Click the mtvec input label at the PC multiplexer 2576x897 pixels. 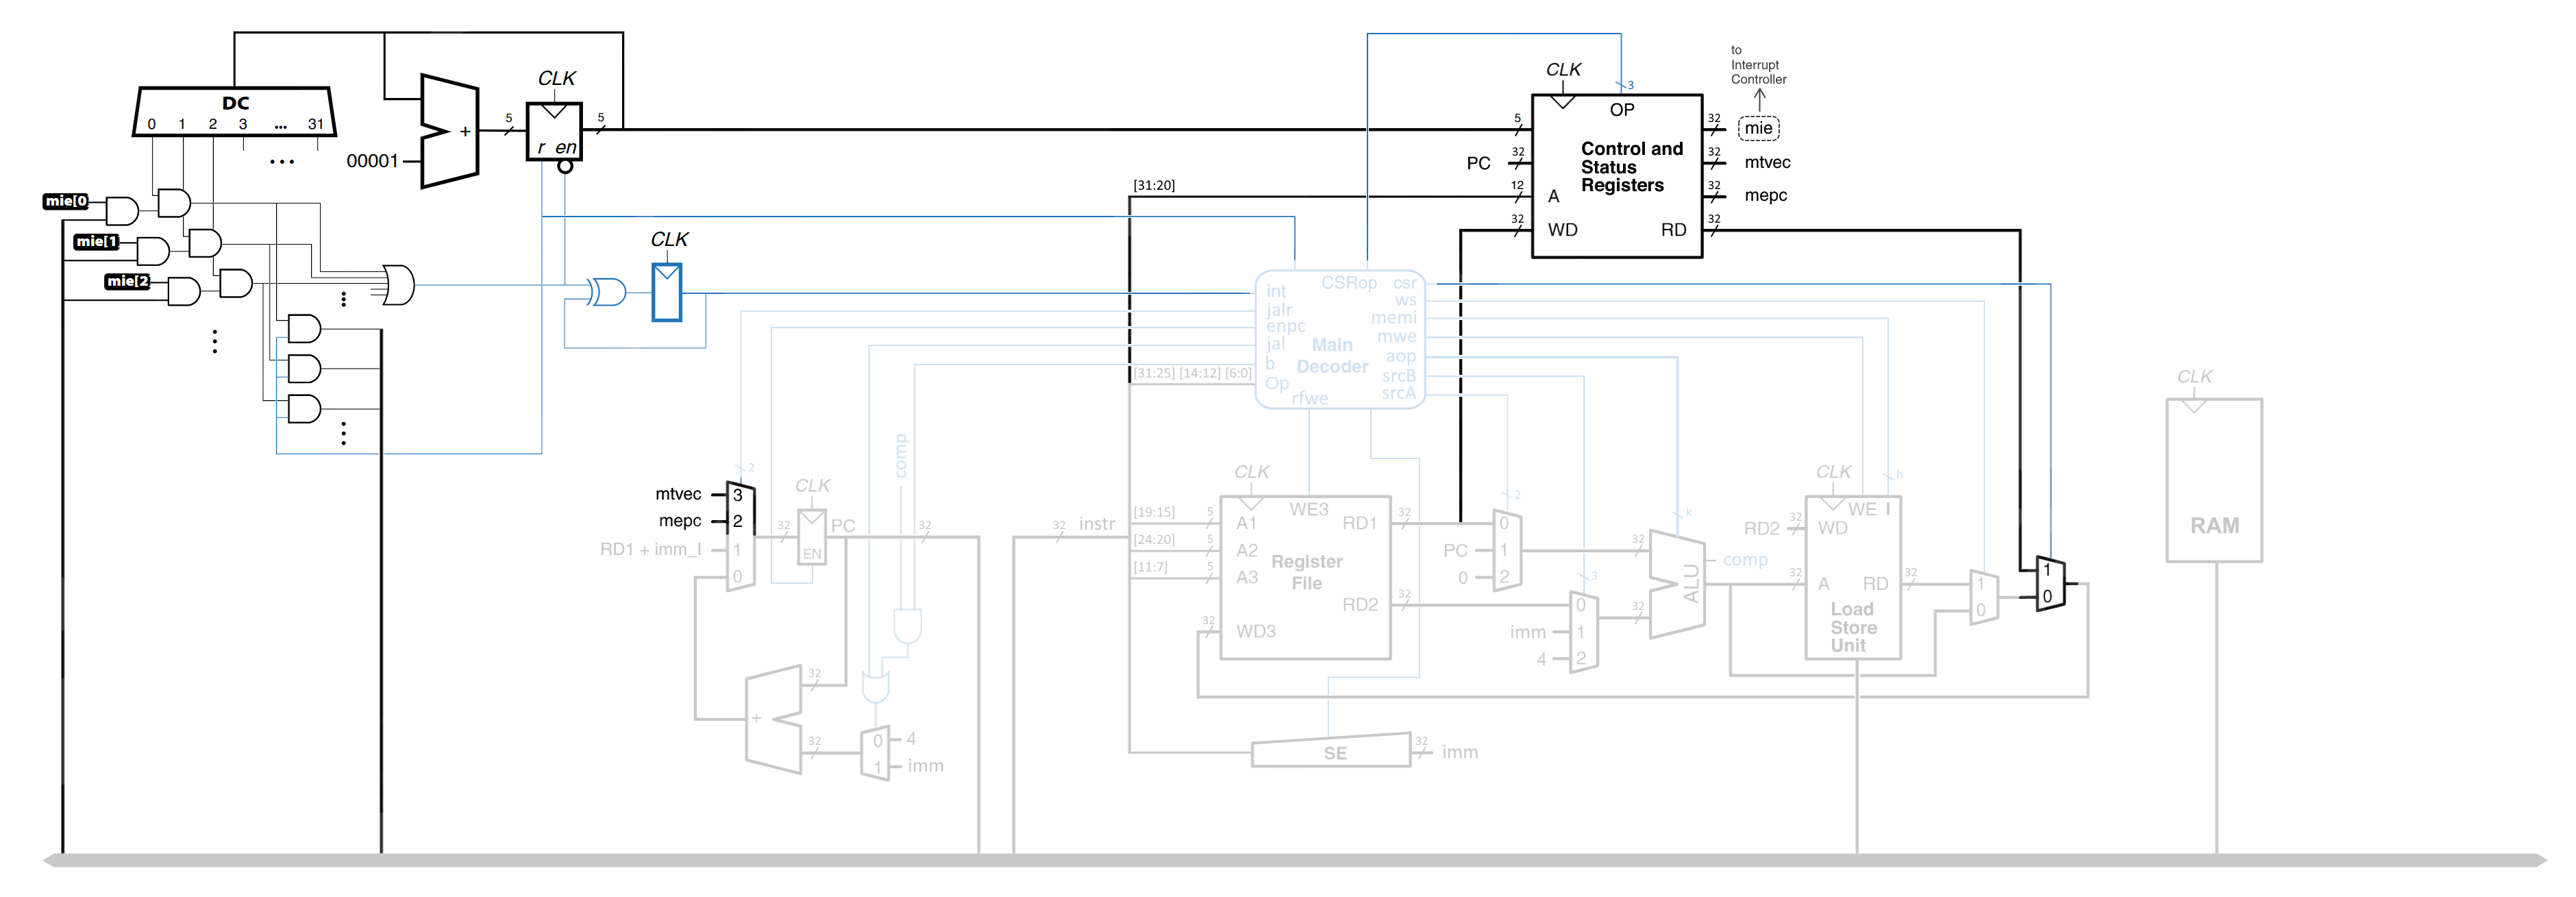678,494
